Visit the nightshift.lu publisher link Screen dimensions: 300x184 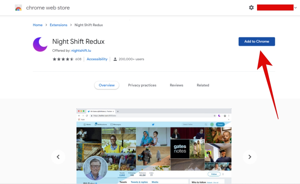tap(81, 50)
